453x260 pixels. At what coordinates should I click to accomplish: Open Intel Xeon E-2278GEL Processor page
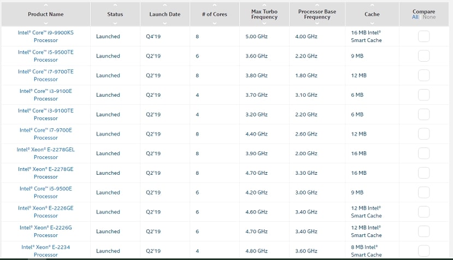[45, 153]
